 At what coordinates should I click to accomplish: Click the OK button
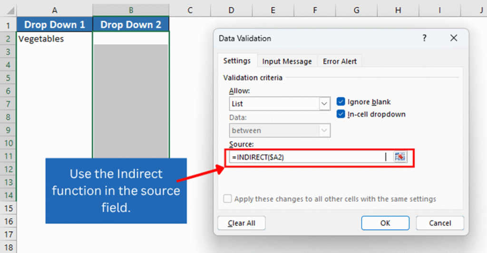[385, 223]
